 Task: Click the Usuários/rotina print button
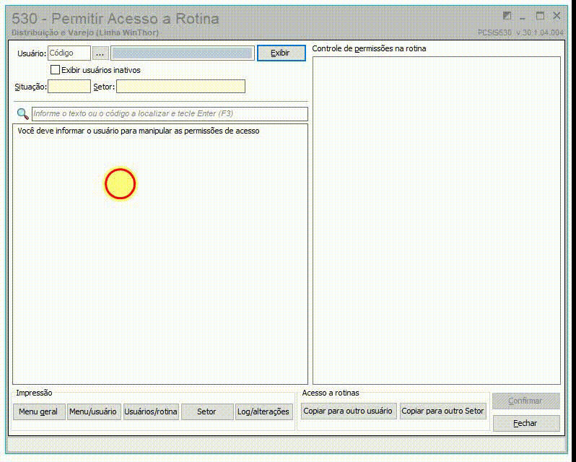pos(151,411)
